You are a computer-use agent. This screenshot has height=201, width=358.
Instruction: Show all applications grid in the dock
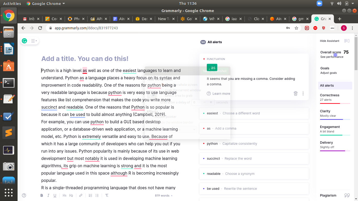(x=9, y=193)
